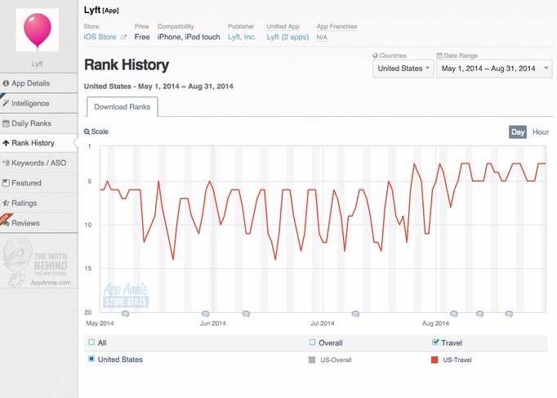Switch chart granularity to Hour
Screen dimensions: 557x398
(541, 132)
